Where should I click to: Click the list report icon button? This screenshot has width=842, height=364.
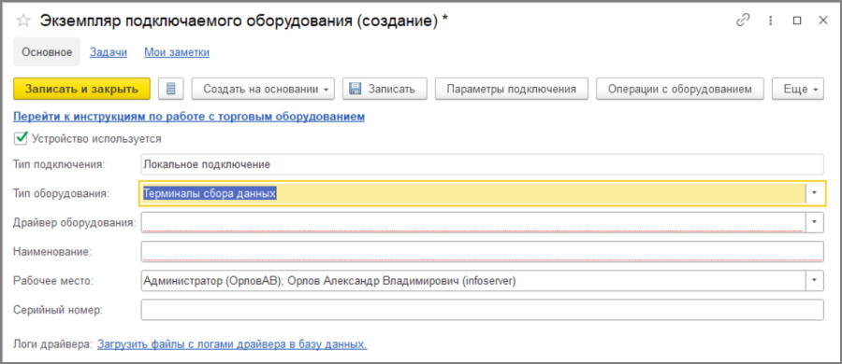(x=171, y=89)
